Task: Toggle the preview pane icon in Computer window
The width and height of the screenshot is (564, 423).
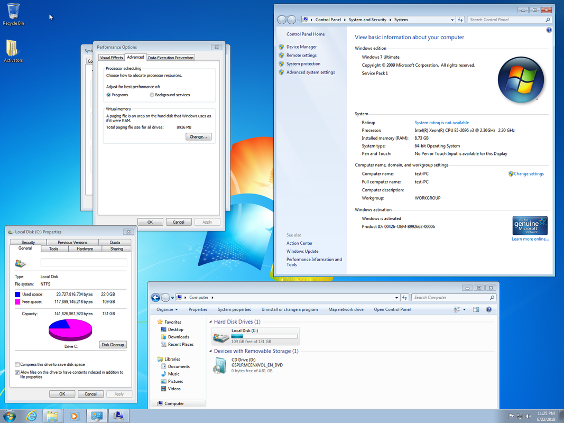Action: point(476,309)
